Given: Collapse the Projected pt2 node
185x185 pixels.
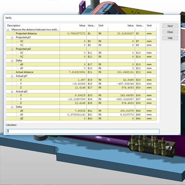Looking at the screenshot, I should (12, 49).
